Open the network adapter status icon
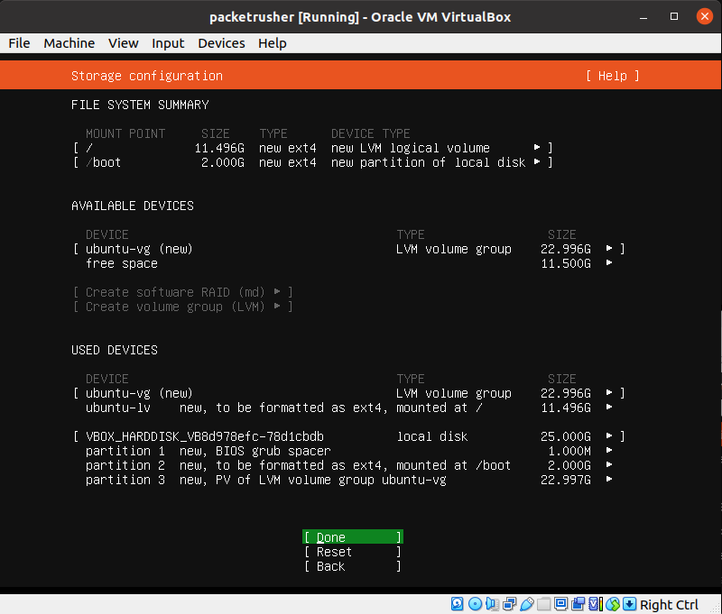The image size is (722, 614). pos(509,604)
